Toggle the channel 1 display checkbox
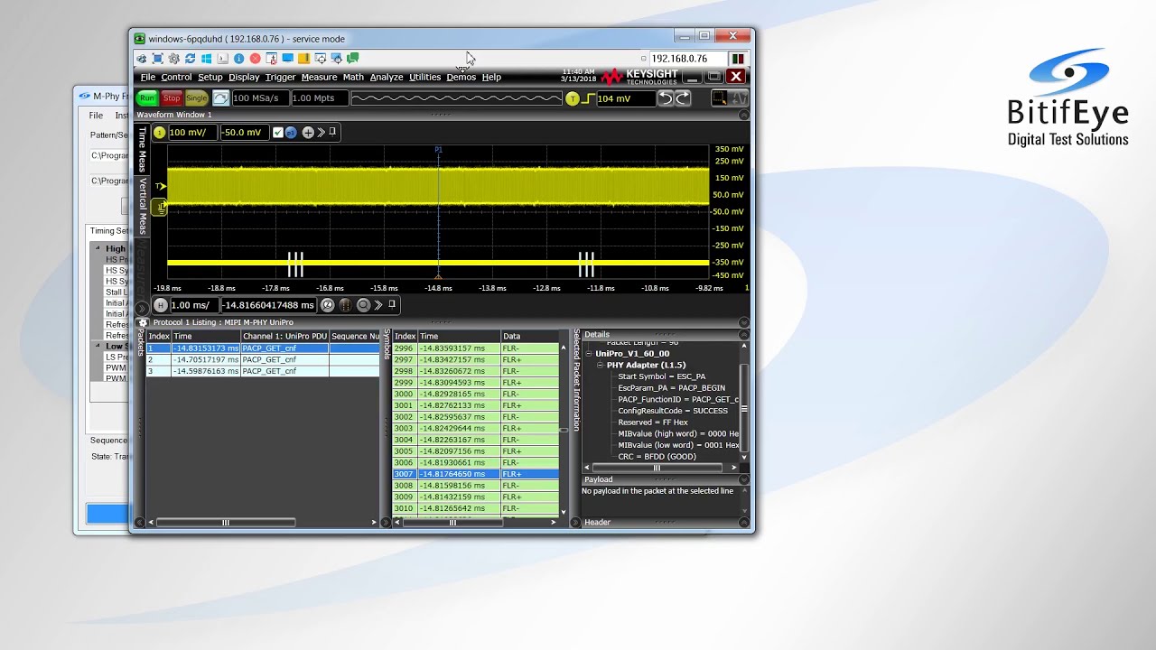The image size is (1156, 650). coord(278,133)
